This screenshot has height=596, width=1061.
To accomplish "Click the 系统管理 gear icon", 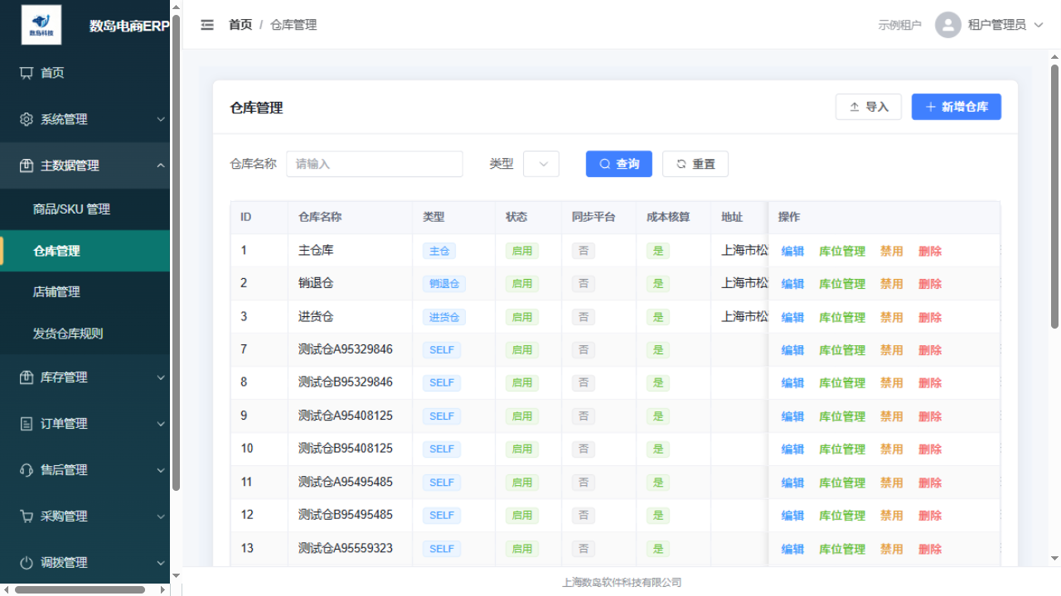I will coord(27,119).
